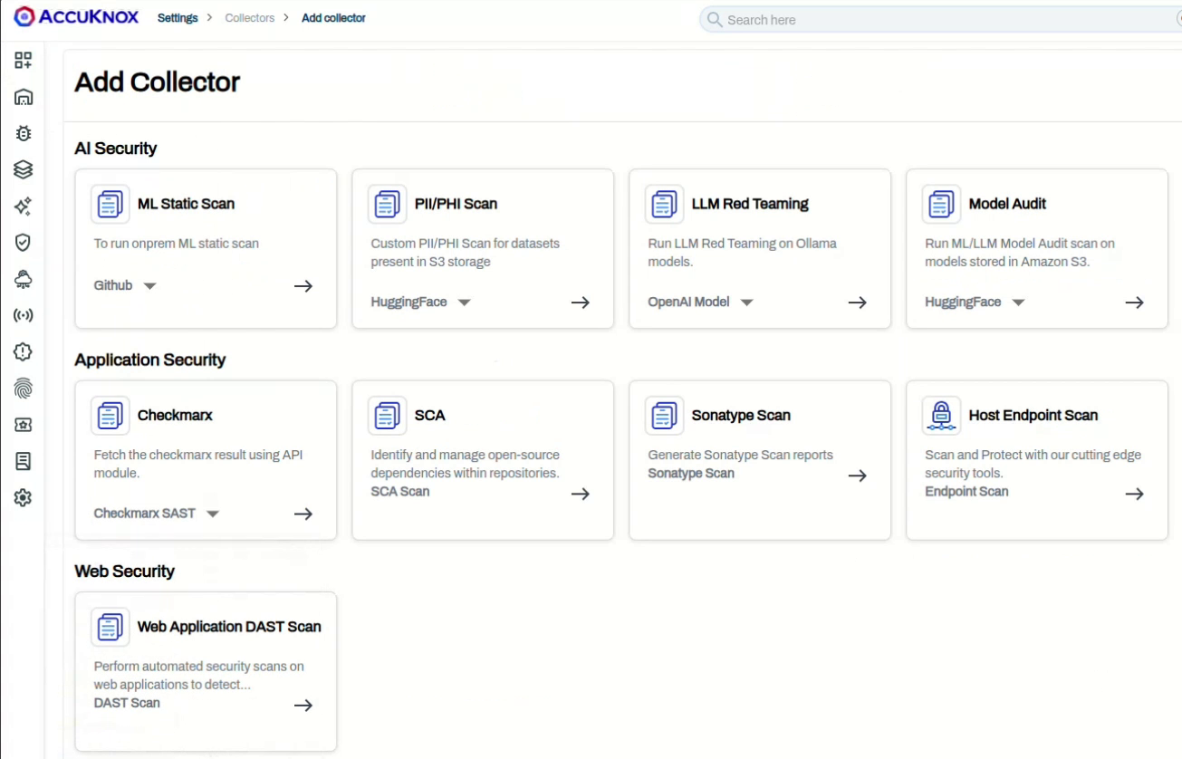Screen dimensions: 1182x759
Task: Click the SCA arrow button
Action: pos(581,494)
